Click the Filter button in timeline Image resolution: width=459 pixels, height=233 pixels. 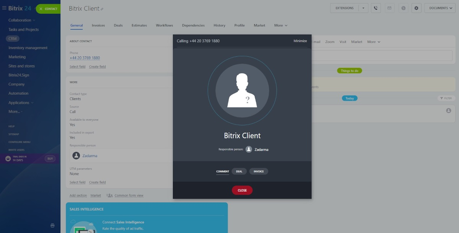tap(446, 98)
